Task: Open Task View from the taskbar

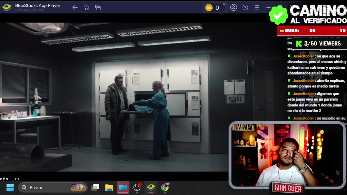Action: pos(95,187)
